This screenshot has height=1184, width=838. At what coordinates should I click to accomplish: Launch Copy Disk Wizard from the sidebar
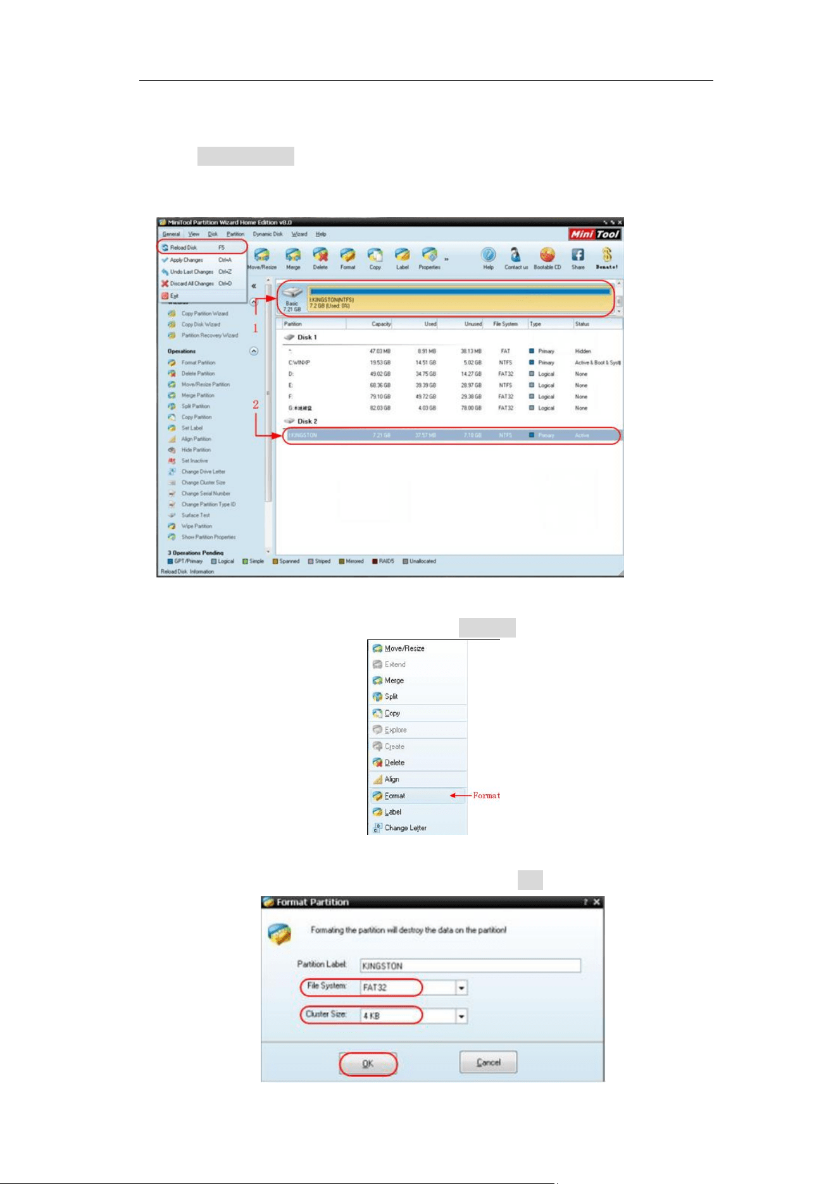click(x=194, y=324)
